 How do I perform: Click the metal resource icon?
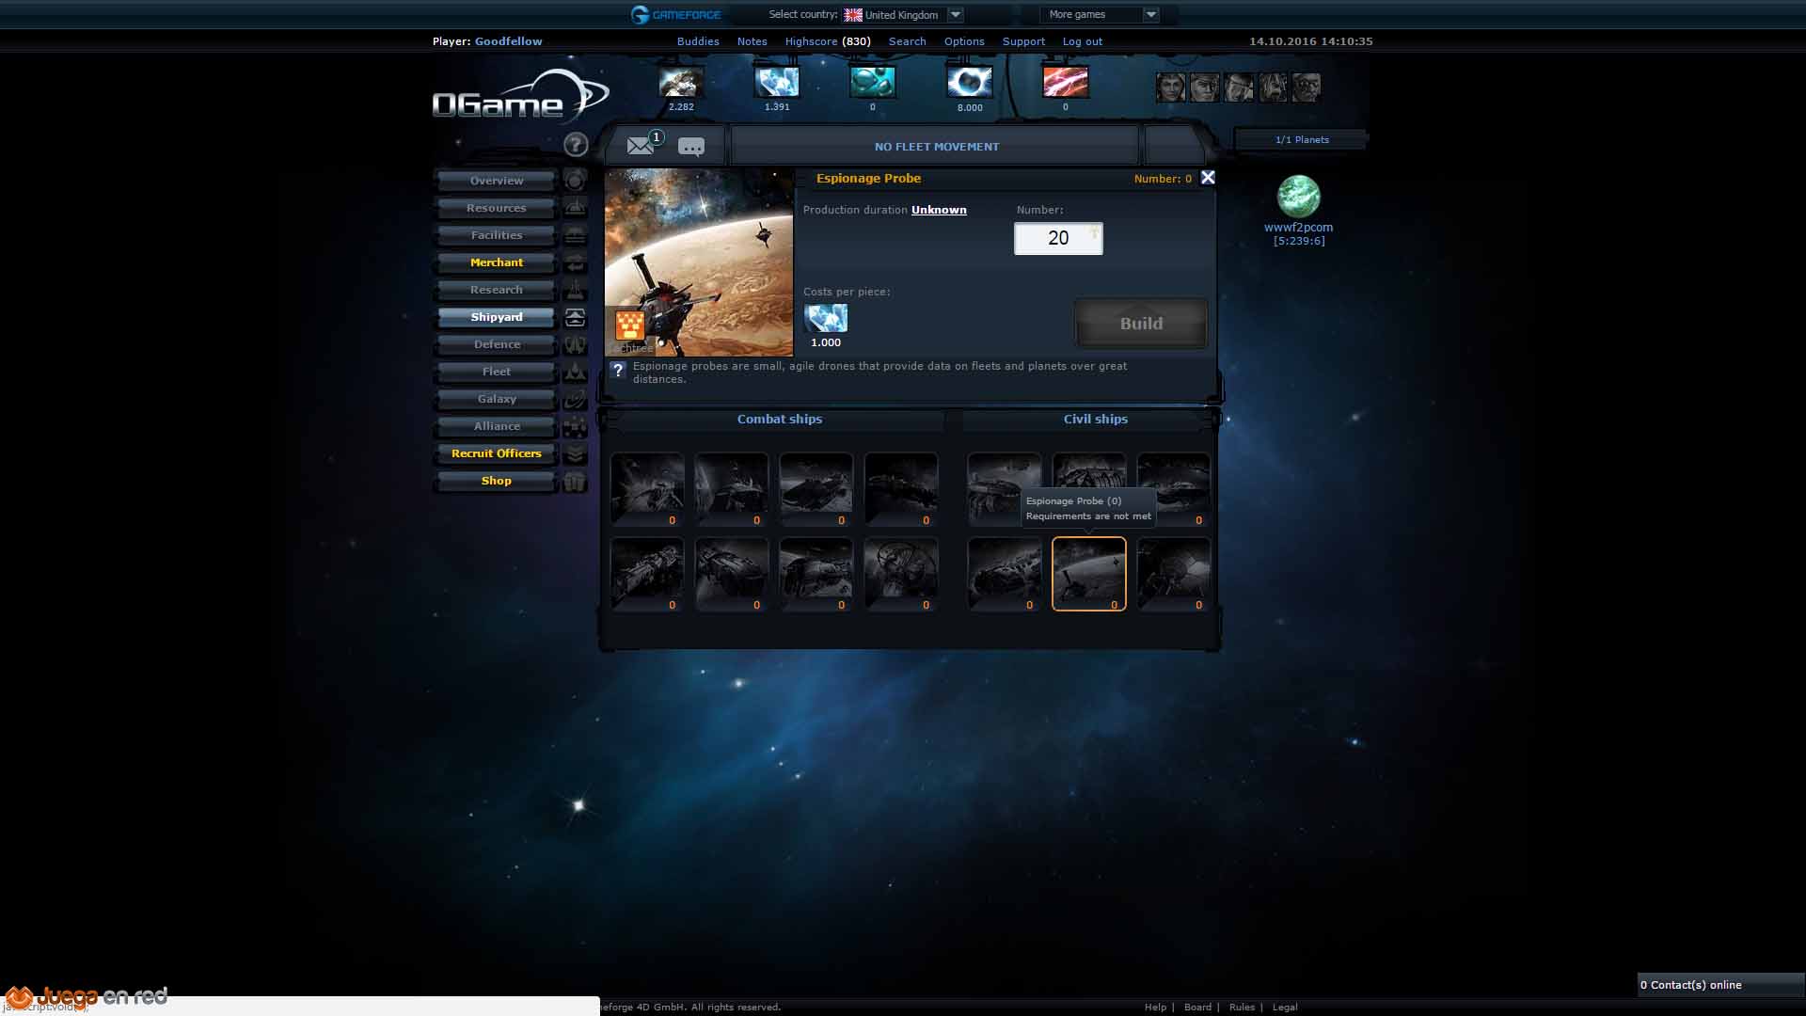pos(681,83)
